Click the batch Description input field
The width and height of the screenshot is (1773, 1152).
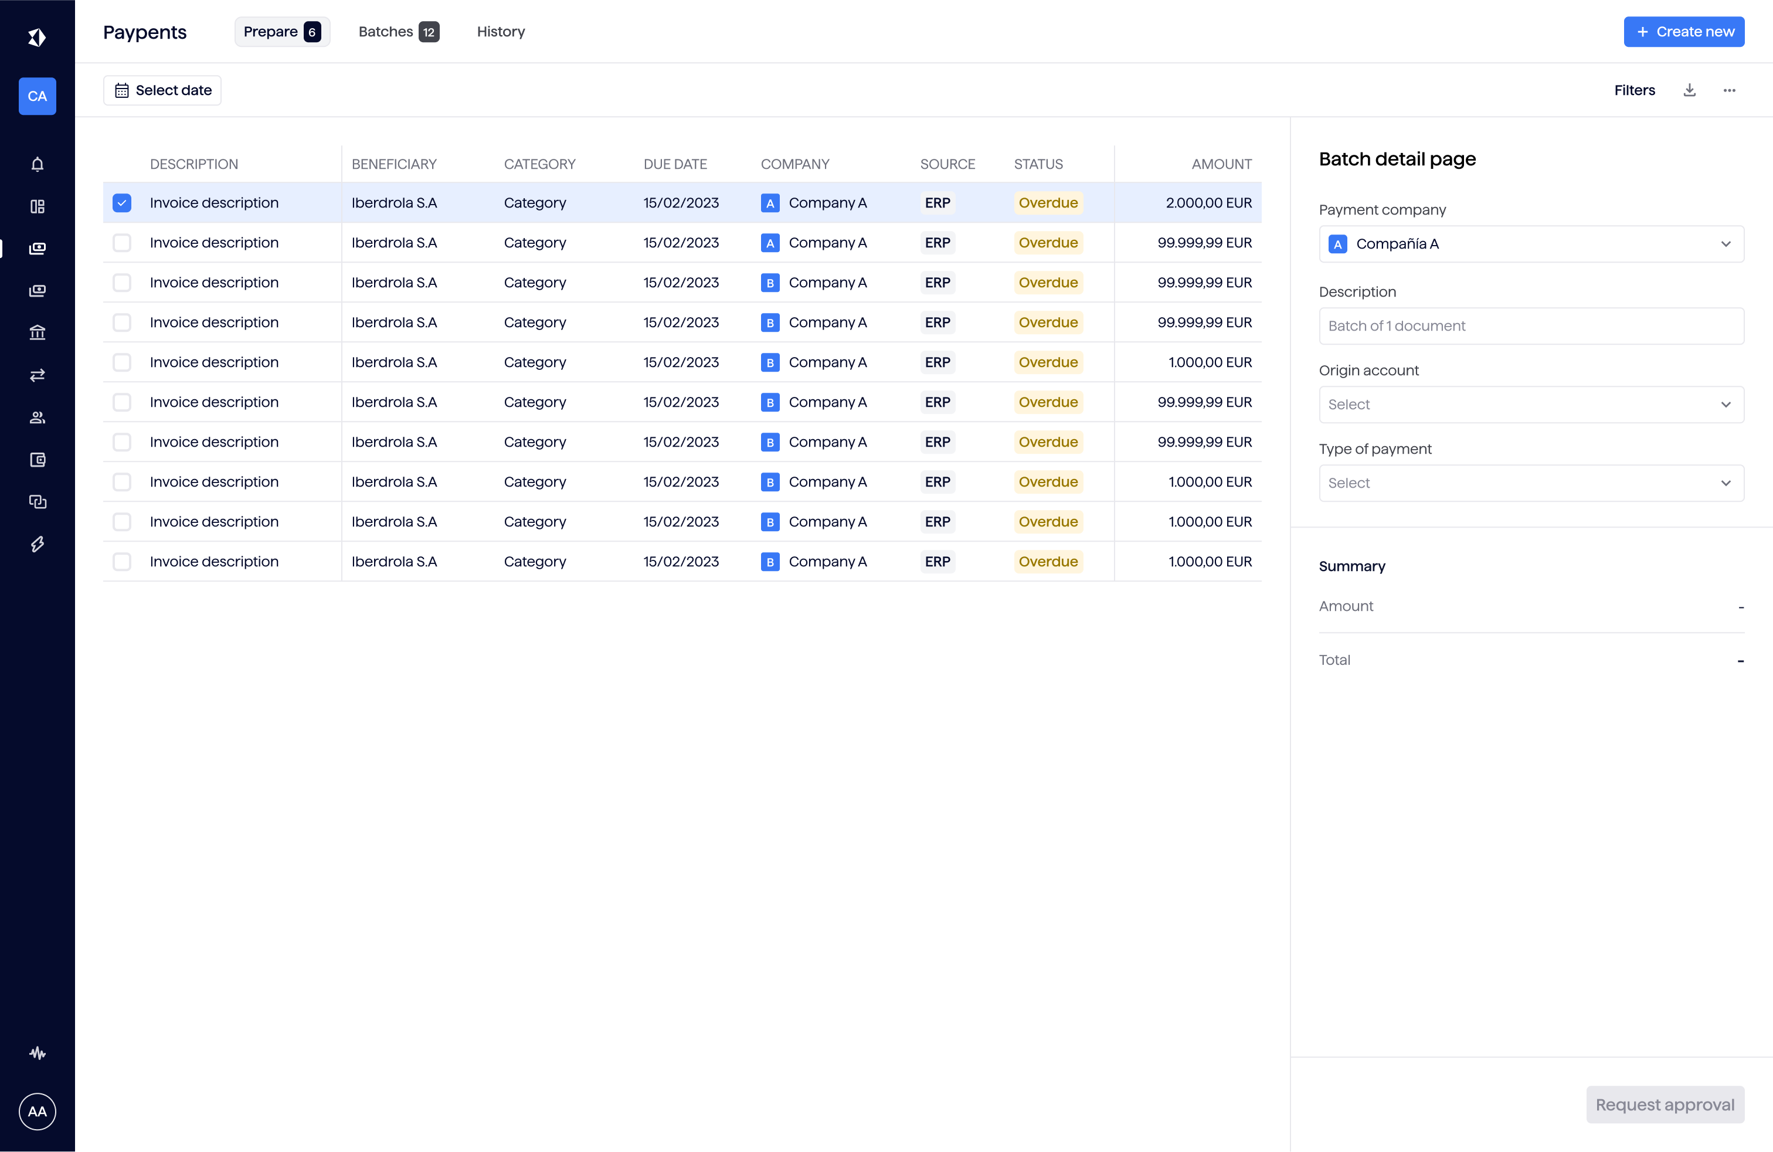pos(1531,325)
